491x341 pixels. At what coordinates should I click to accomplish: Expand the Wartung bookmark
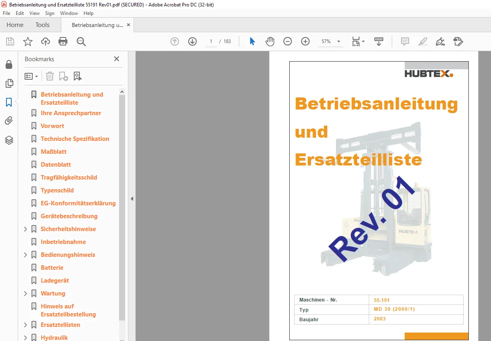(25, 293)
